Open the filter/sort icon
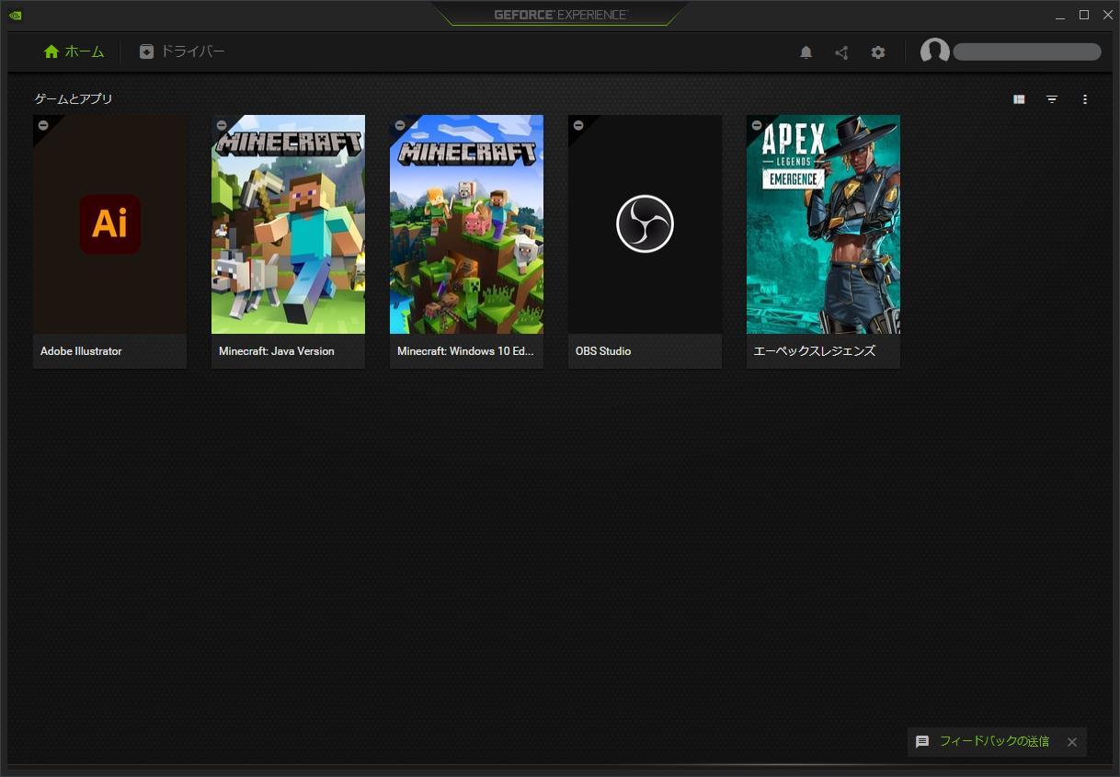 click(x=1052, y=99)
